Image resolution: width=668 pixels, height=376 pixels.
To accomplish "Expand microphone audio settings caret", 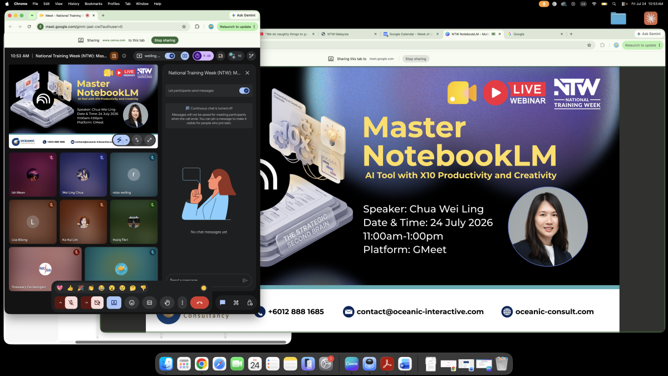I will point(60,302).
